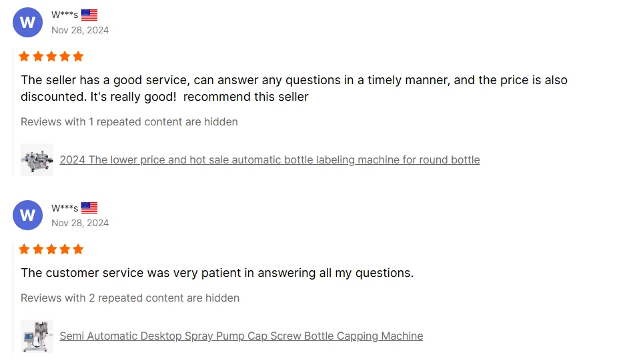621x361 pixels.
Task: Expand 'Reviews with 1 repeated content are hidden'
Action: point(129,121)
